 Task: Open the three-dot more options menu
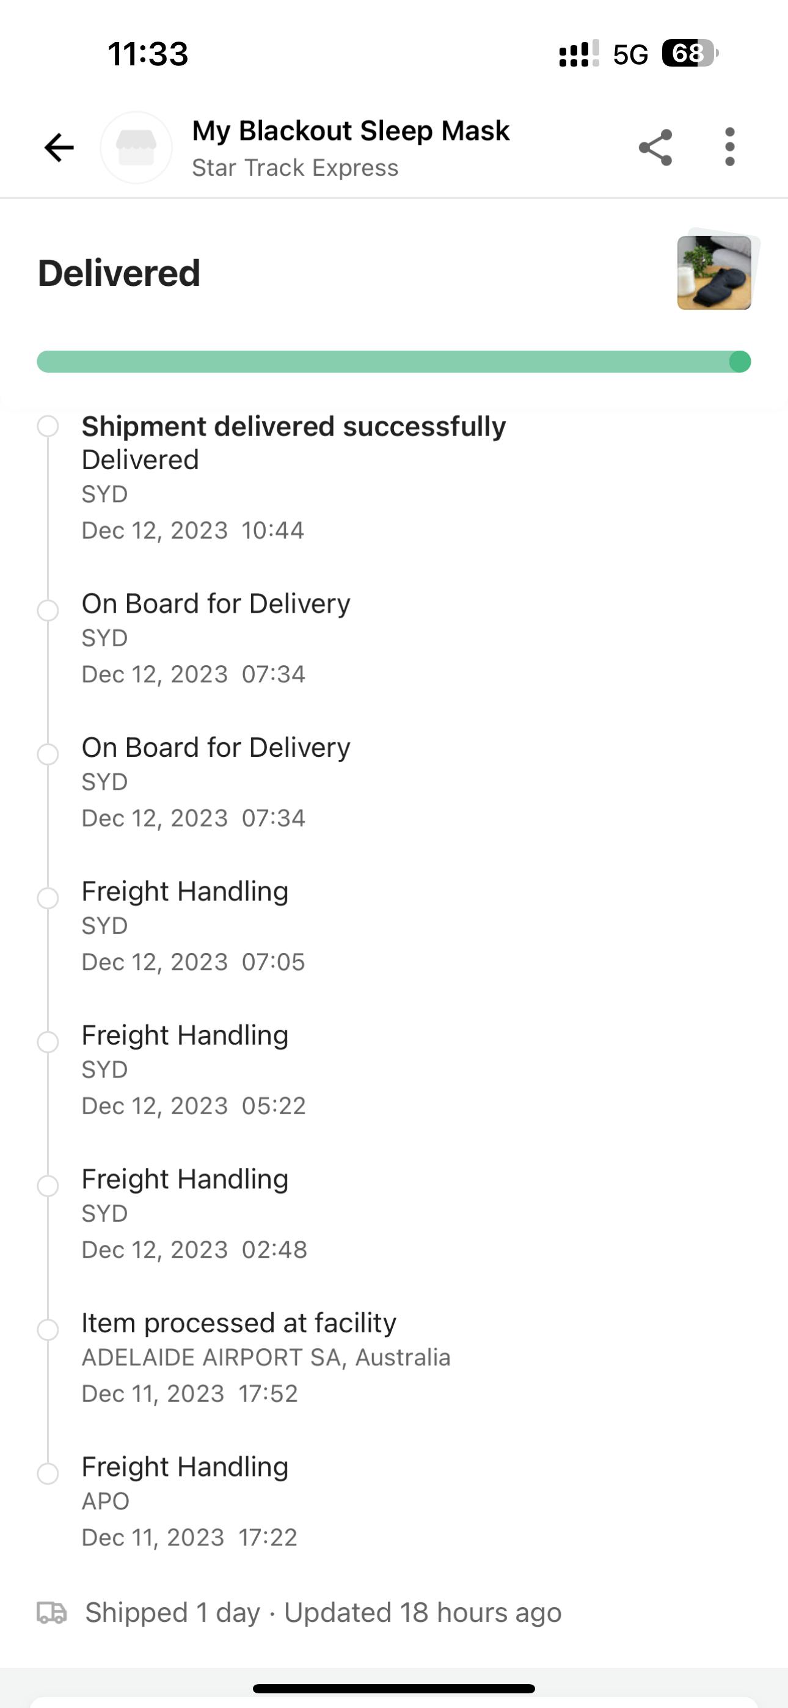coord(729,147)
